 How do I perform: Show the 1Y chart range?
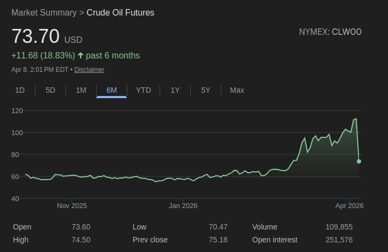click(x=175, y=90)
